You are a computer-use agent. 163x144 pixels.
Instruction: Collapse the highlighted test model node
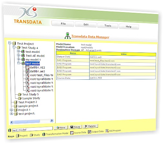[x=19, y=63]
